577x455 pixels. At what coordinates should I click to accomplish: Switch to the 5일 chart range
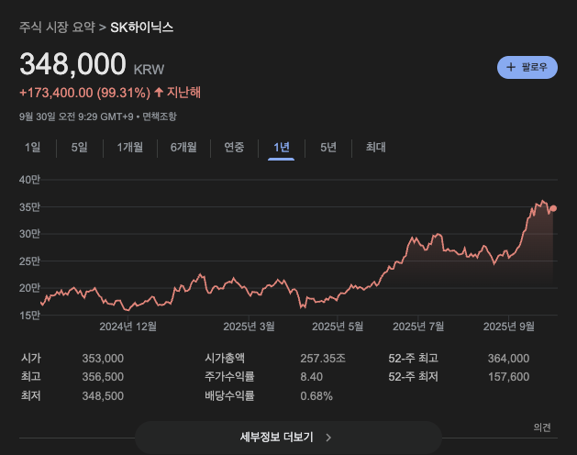(80, 148)
